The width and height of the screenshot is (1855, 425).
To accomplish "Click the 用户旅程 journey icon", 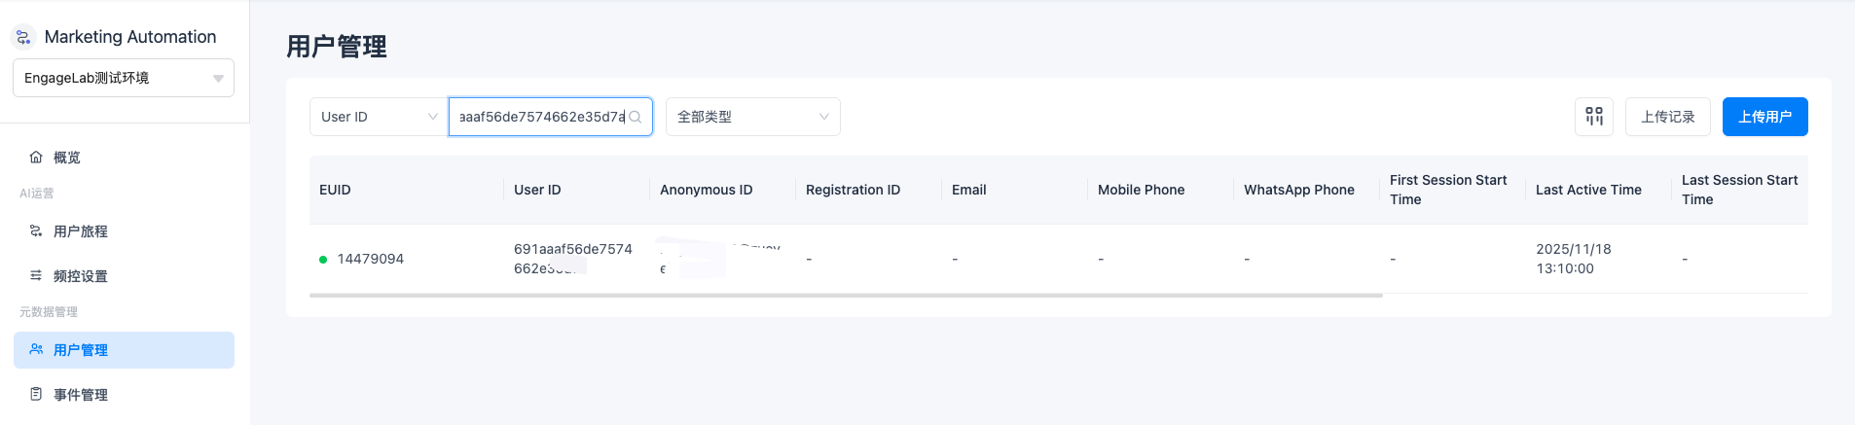I will [x=36, y=230].
